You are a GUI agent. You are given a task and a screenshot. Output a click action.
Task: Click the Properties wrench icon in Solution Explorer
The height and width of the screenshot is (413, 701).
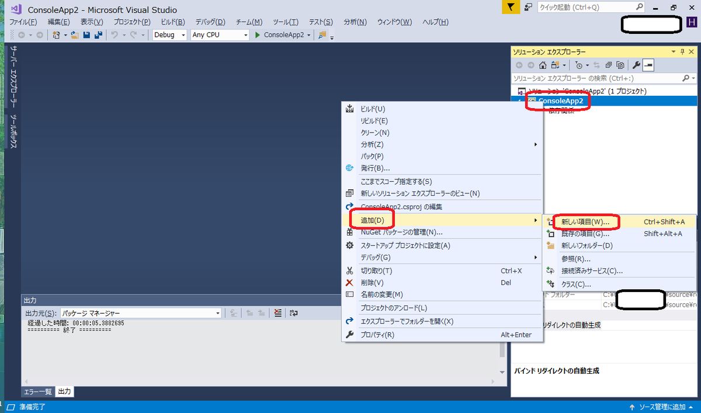point(637,65)
